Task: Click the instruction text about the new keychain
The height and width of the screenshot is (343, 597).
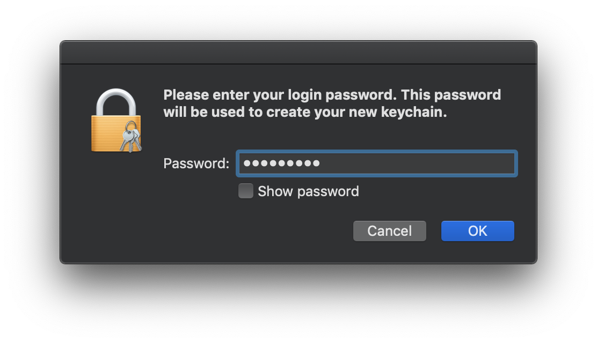Action: (332, 103)
